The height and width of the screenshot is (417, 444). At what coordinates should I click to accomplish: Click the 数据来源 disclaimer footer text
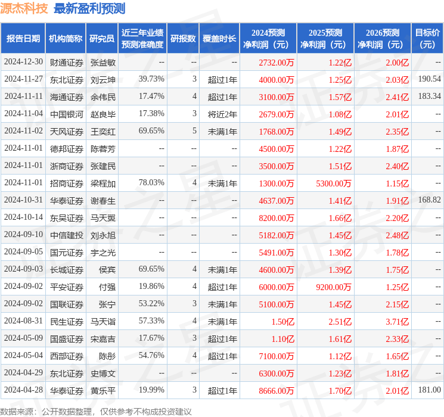tap(96, 412)
